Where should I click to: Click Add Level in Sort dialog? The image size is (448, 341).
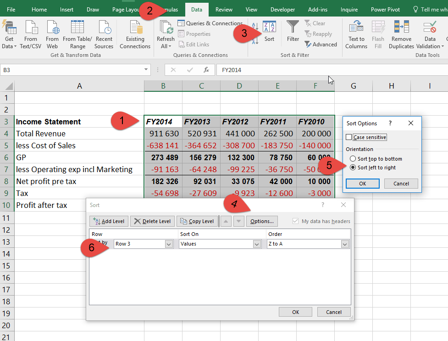pyautogui.click(x=109, y=221)
